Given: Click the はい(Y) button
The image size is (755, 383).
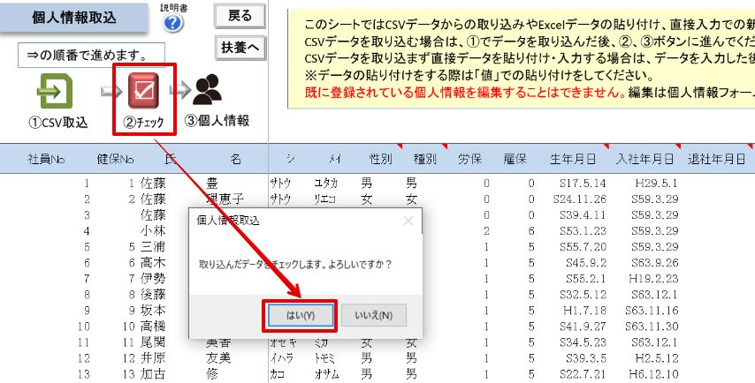Looking at the screenshot, I should click(301, 316).
